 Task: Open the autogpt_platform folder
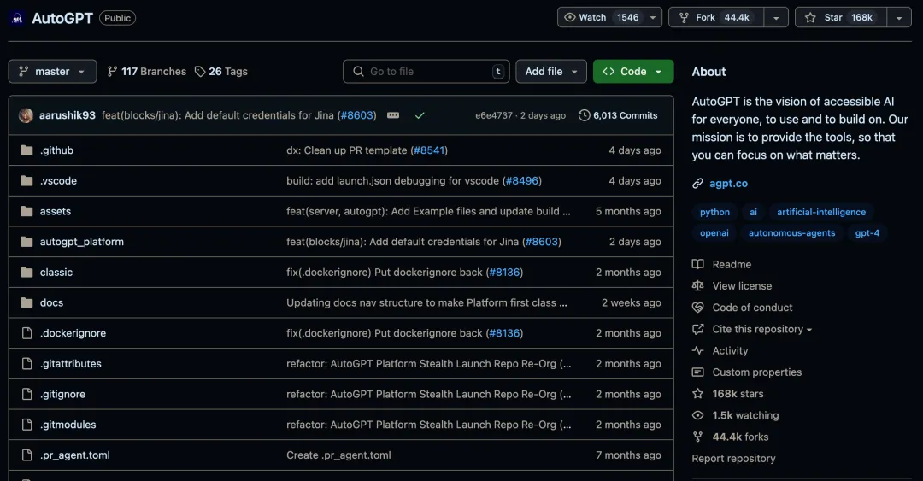[x=82, y=242]
